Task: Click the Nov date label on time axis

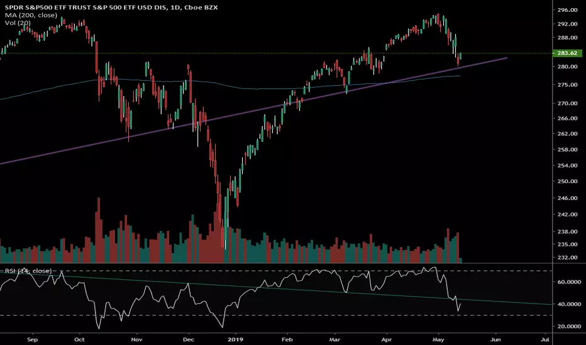Action: (136, 339)
